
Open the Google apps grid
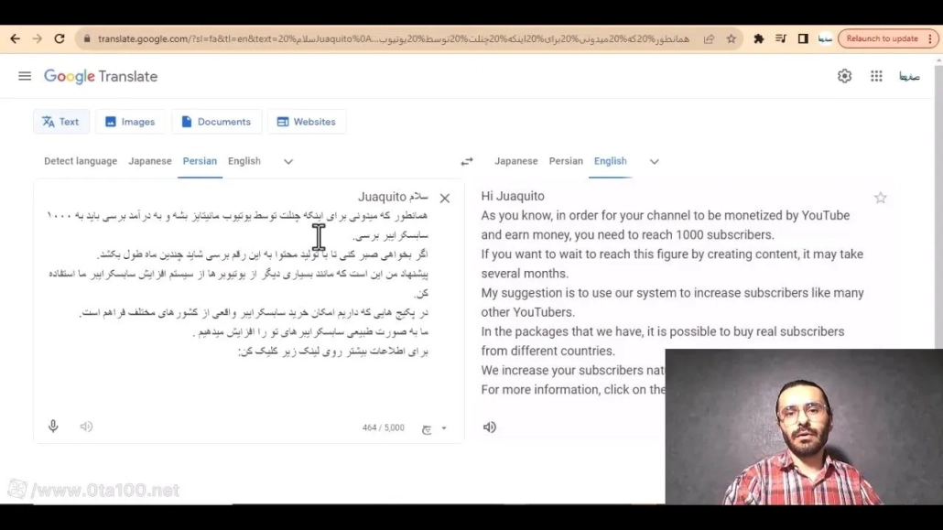[876, 76]
